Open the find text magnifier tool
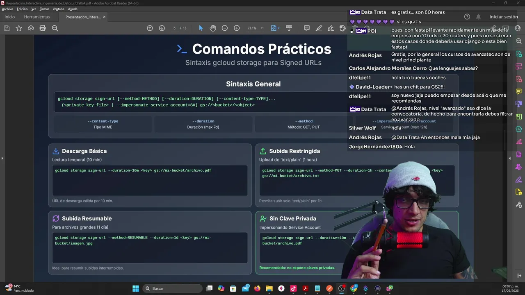 (x=55, y=28)
